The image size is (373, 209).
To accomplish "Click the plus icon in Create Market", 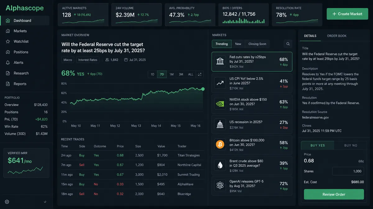I will click(334, 14).
